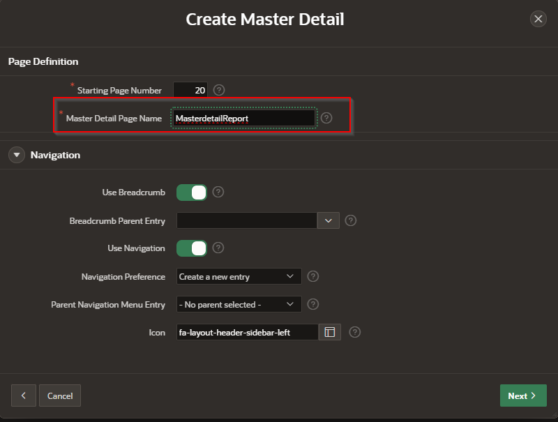Collapse the Navigation section

(17, 155)
